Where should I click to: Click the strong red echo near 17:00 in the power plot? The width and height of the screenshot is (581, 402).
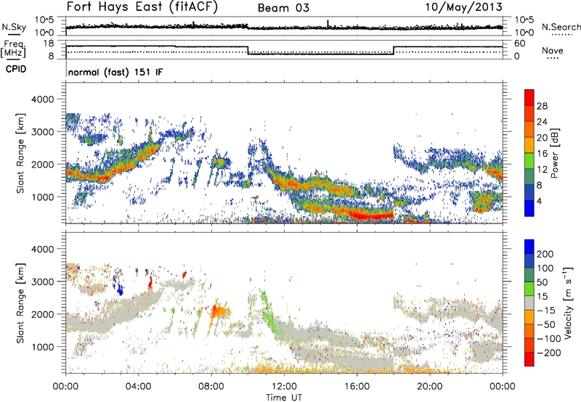[x=373, y=215]
